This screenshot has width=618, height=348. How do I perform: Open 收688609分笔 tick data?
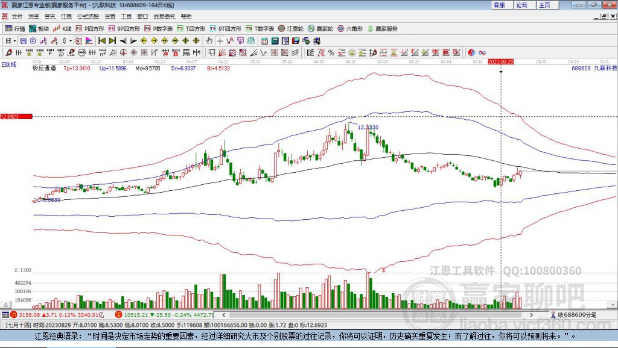pos(574,314)
